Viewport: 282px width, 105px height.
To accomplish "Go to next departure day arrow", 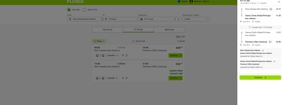I will coord(178,19).
